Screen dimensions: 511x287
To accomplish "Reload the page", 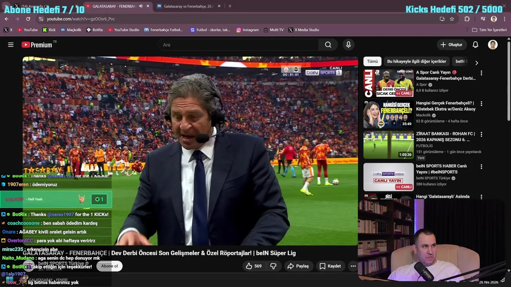I will [x=28, y=19].
